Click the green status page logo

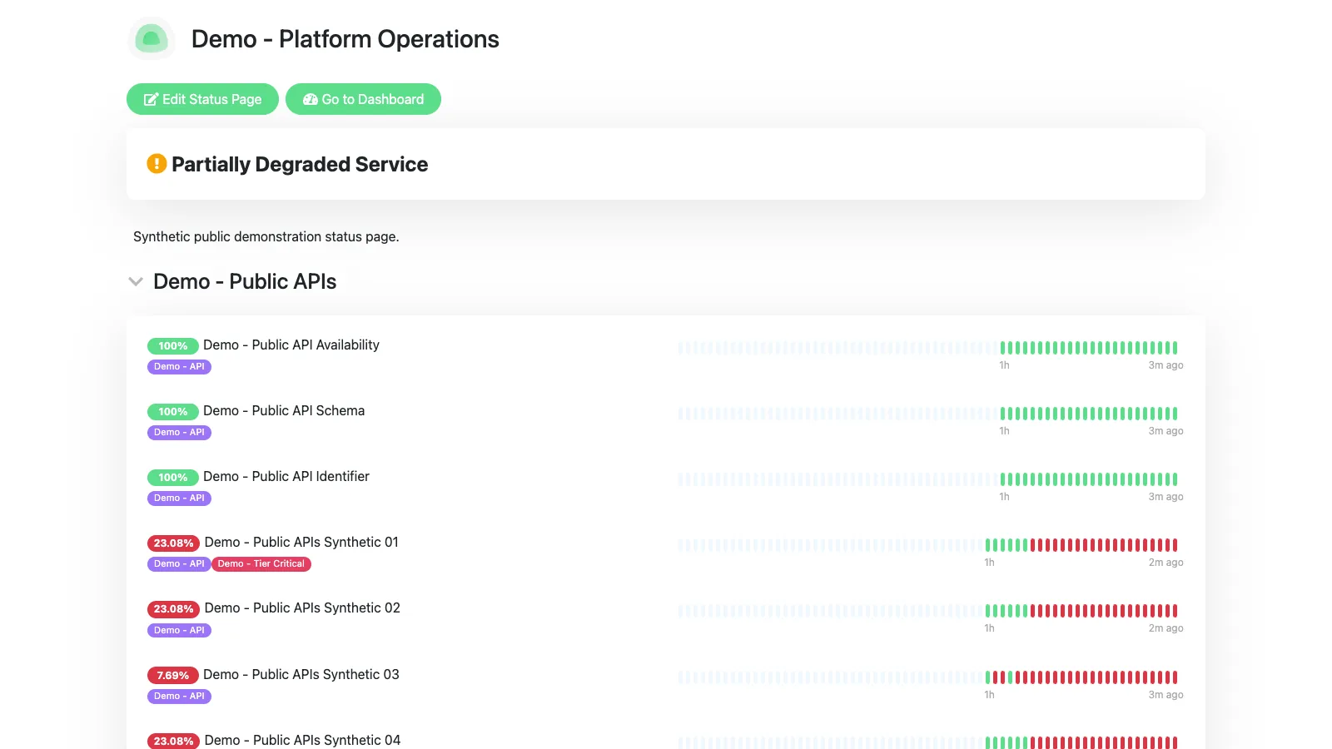tap(152, 39)
